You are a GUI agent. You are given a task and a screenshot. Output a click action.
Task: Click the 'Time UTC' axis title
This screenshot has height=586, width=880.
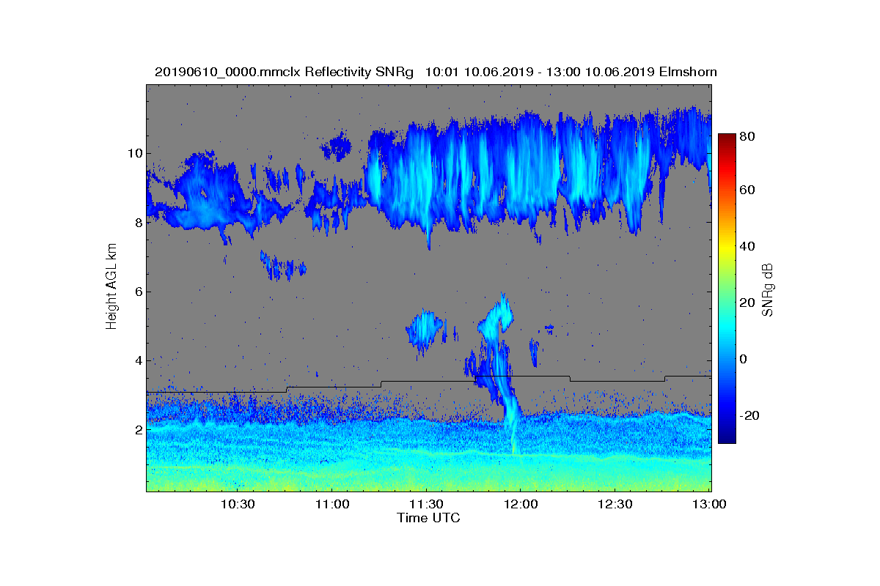429,518
